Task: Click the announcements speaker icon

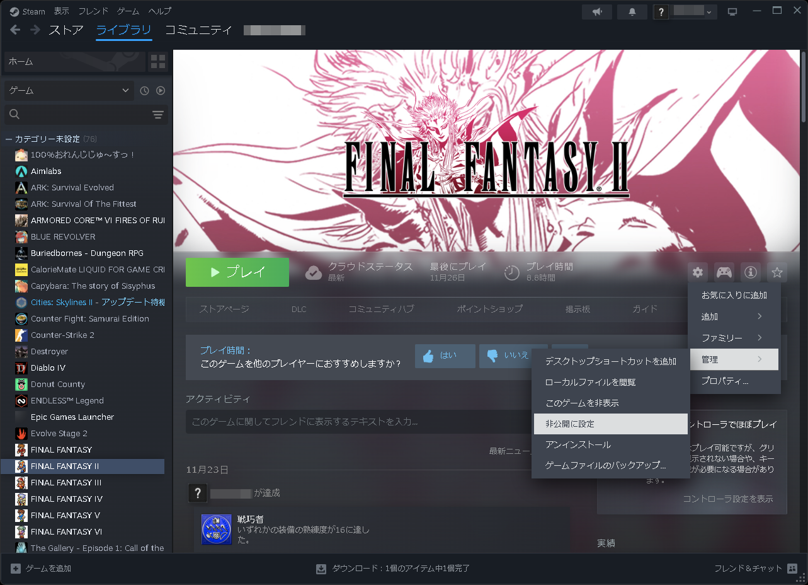Action: pyautogui.click(x=596, y=11)
